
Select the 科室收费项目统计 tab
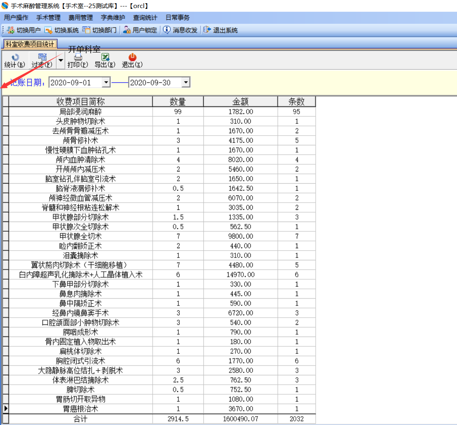tap(30, 44)
